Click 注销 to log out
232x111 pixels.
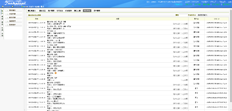[x=230, y=2]
